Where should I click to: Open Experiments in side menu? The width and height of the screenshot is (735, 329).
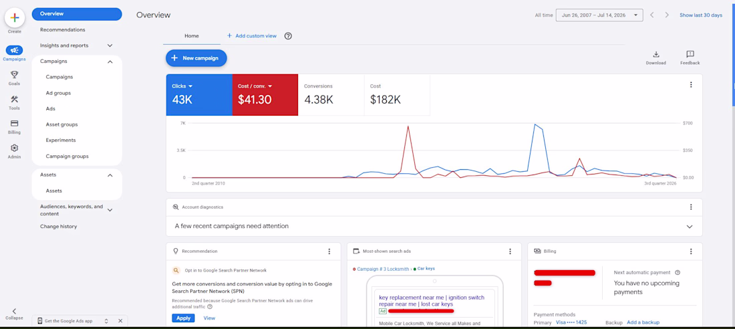[x=61, y=140]
